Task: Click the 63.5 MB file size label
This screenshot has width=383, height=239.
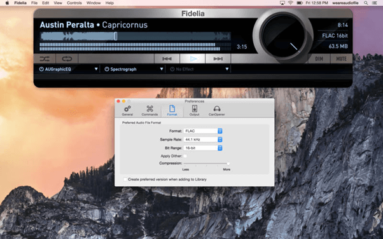Action: point(338,46)
